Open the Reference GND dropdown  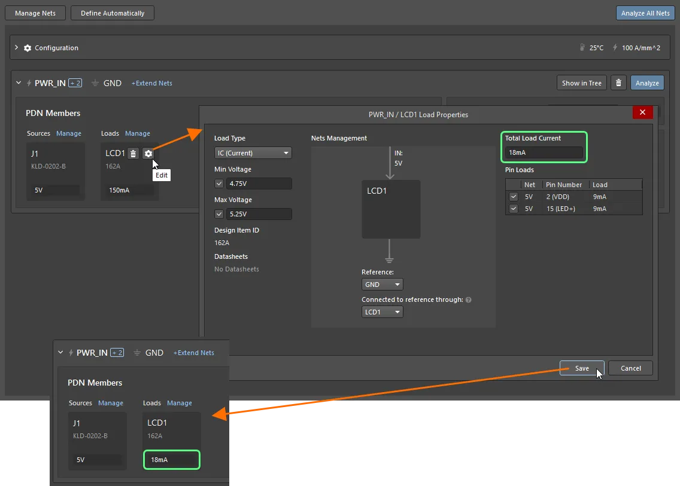click(382, 285)
